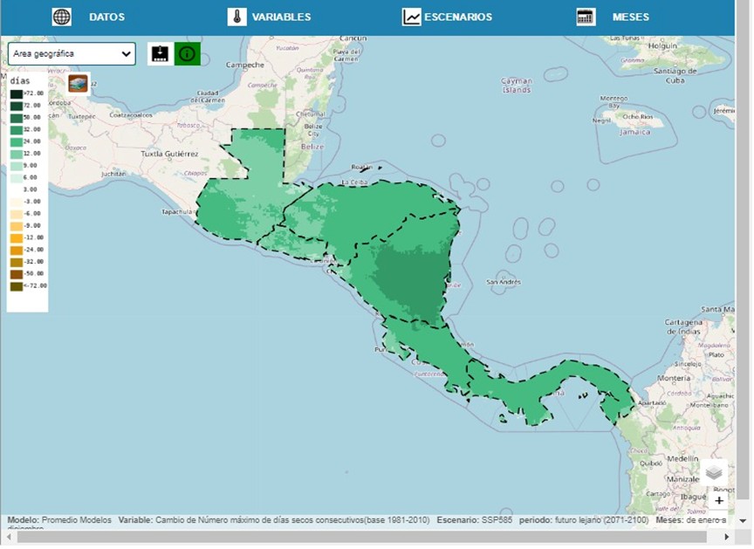754x549 pixels.
Task: Click the darkest green >72.00 legend swatch
Action: (x=17, y=93)
